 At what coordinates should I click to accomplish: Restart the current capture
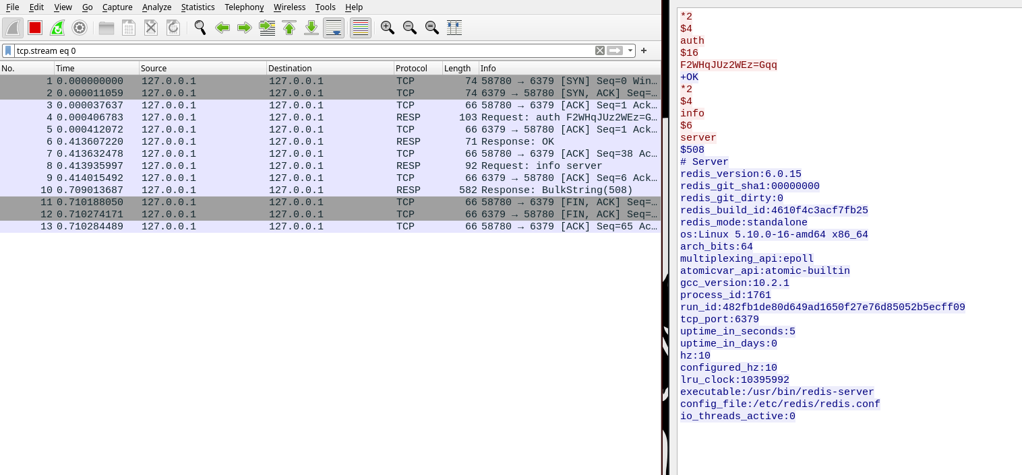(x=57, y=28)
